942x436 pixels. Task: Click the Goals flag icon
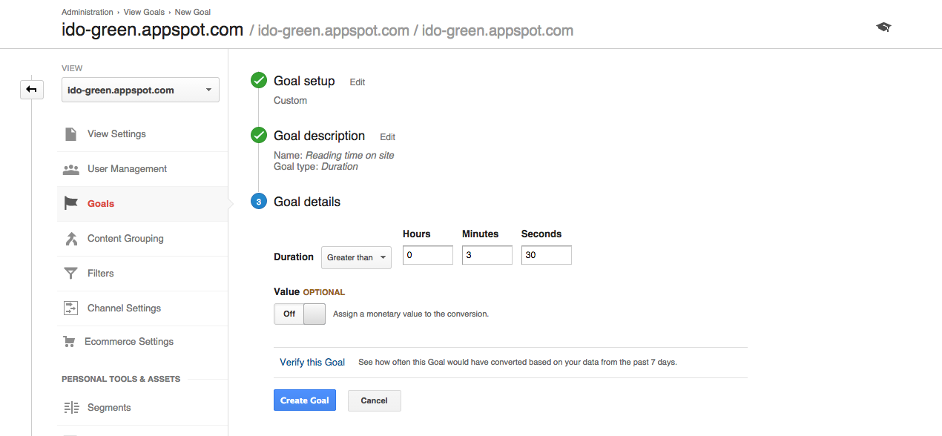tap(71, 204)
